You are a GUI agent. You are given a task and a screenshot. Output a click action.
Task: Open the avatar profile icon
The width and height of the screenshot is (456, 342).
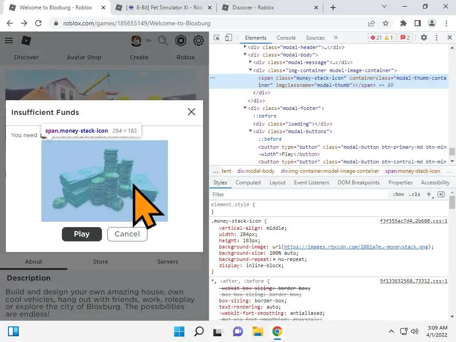pyautogui.click(x=136, y=41)
